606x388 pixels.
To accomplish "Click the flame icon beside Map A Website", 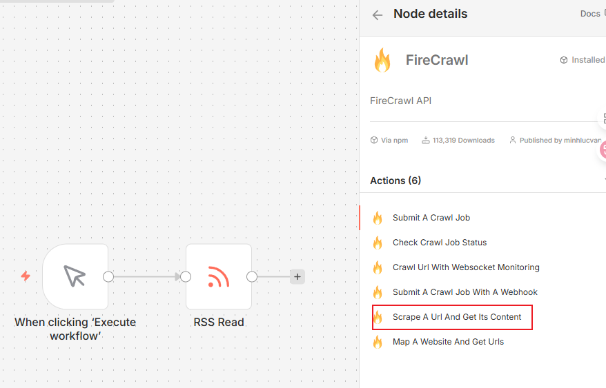I will click(378, 342).
